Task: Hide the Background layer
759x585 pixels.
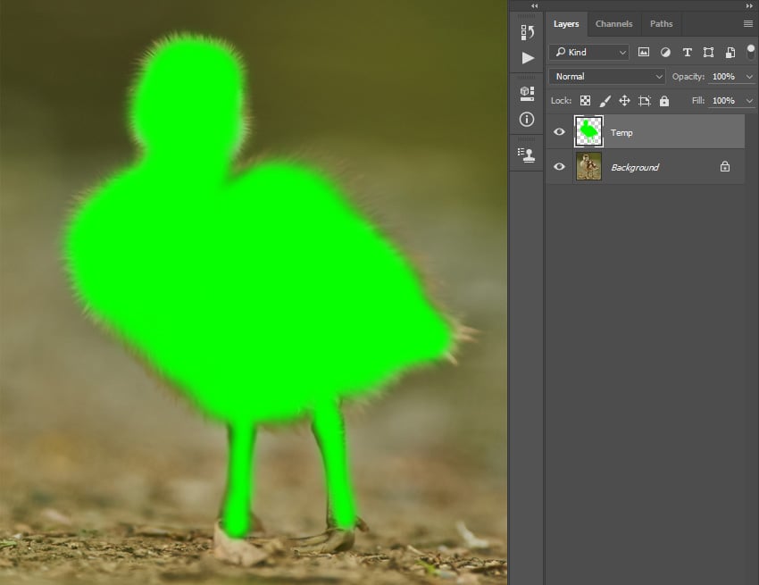Action: 559,166
